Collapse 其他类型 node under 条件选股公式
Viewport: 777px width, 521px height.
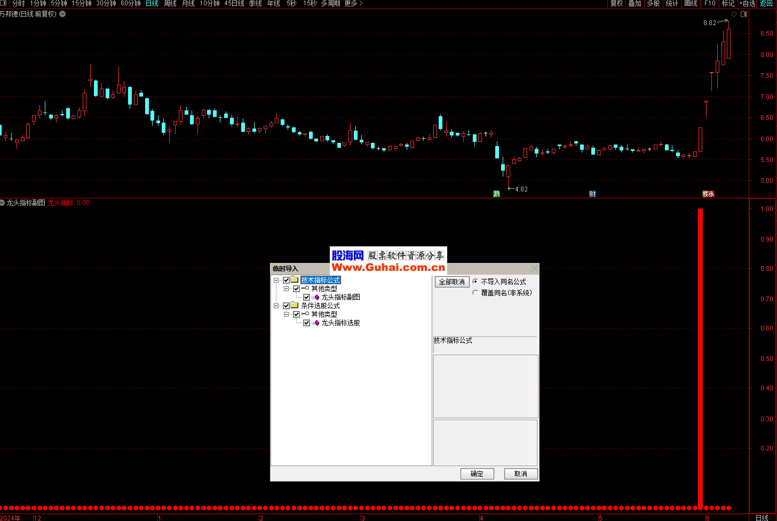(x=287, y=314)
